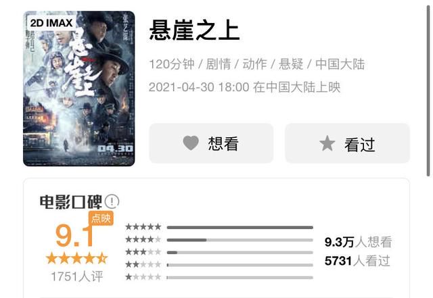Click the heart icon on 想看 button
Screen dimensions: 433x298
(x=191, y=143)
